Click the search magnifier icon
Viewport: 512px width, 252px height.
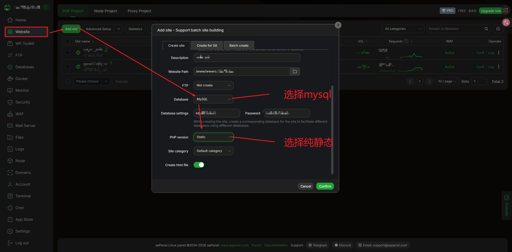click(x=486, y=29)
